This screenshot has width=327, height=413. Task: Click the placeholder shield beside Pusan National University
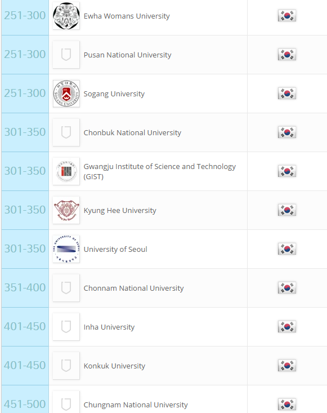[x=66, y=55]
